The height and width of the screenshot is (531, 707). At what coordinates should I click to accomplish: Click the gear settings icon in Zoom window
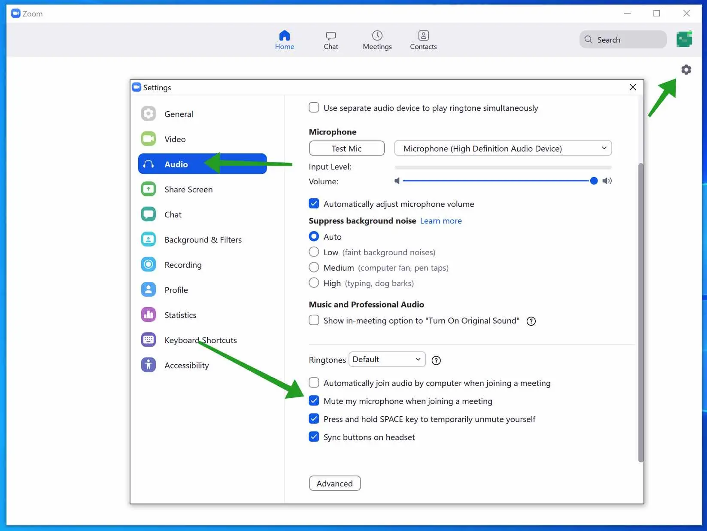coord(686,70)
